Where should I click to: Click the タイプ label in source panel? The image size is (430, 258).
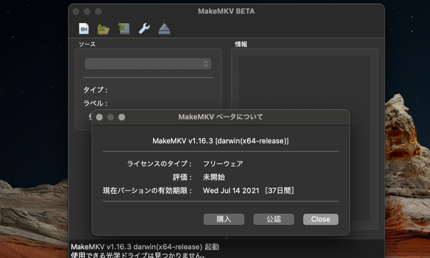tap(95, 90)
